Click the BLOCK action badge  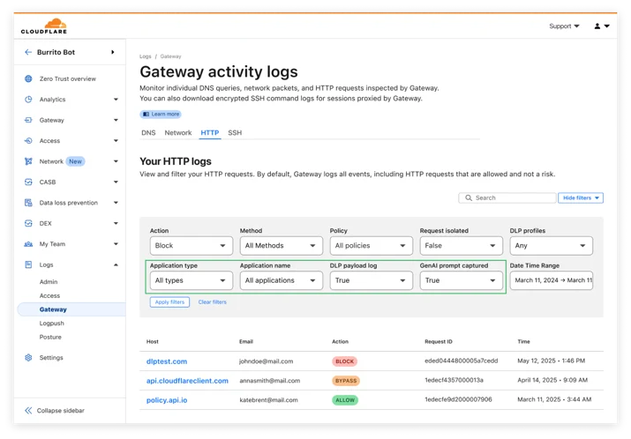pyautogui.click(x=344, y=361)
